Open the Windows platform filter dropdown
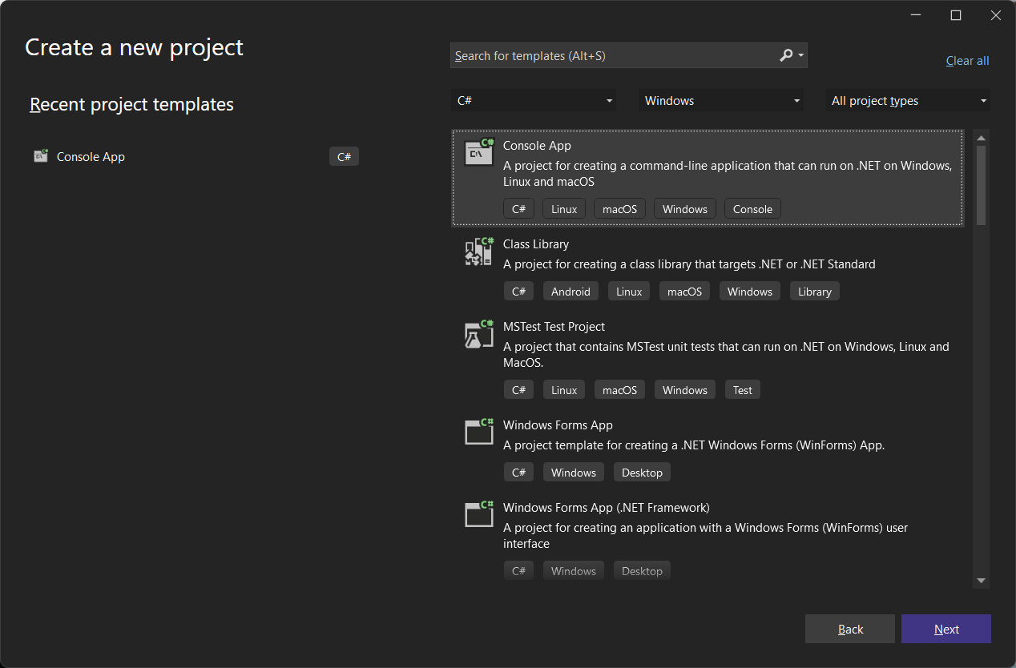This screenshot has width=1016, height=668. click(x=722, y=101)
